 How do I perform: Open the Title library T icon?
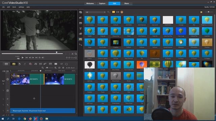click(x=81, y=29)
